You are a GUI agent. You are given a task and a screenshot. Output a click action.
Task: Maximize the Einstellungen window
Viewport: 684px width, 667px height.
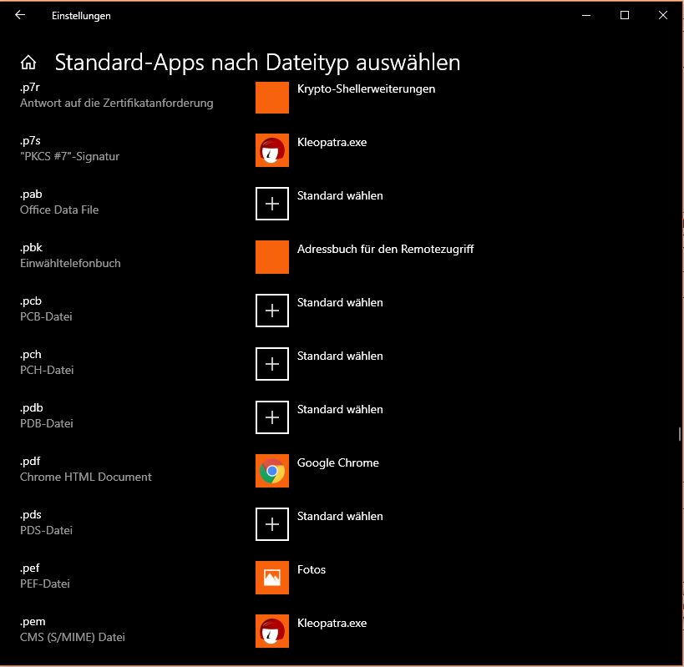click(625, 15)
